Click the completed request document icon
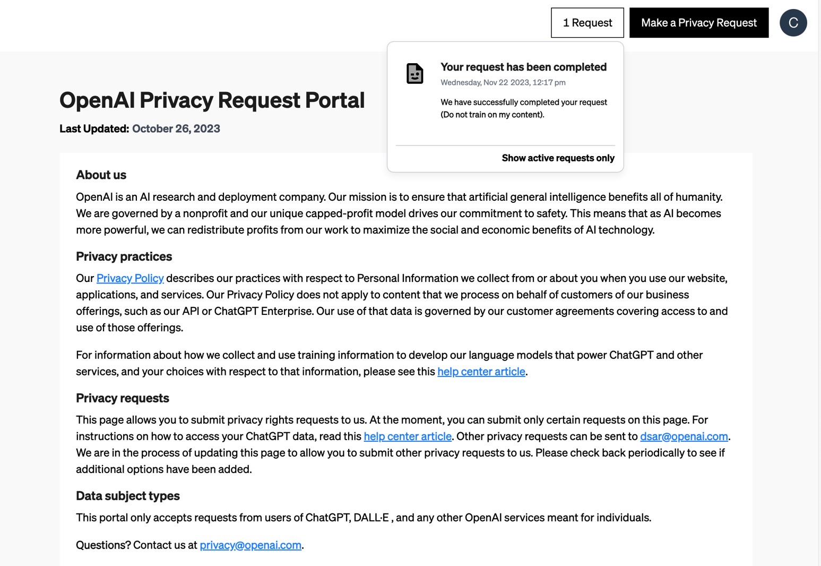This screenshot has width=821, height=566. (x=414, y=73)
